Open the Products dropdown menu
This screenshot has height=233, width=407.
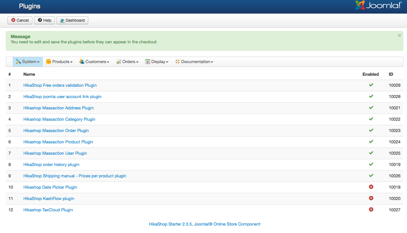point(59,62)
